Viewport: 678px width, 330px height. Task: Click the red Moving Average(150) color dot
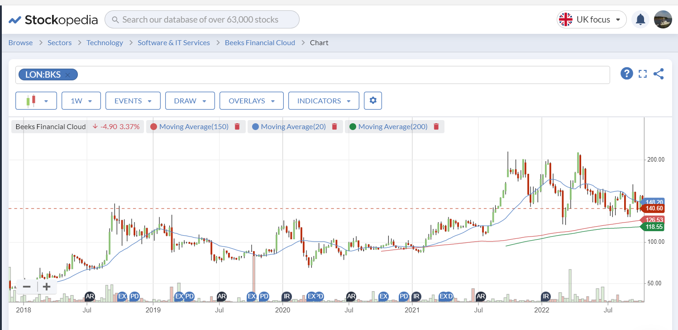tap(153, 127)
